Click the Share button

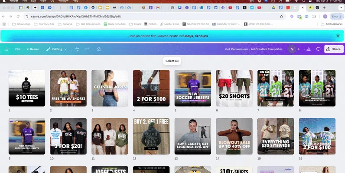(x=334, y=49)
